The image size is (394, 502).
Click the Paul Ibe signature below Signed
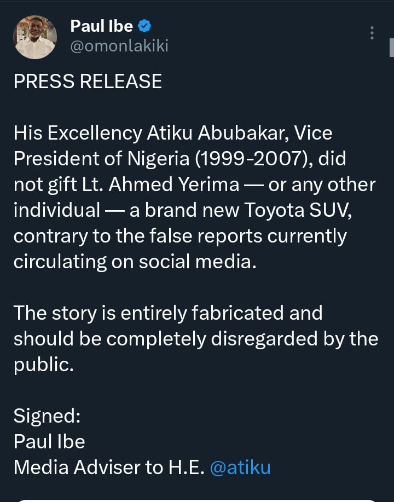(x=49, y=441)
